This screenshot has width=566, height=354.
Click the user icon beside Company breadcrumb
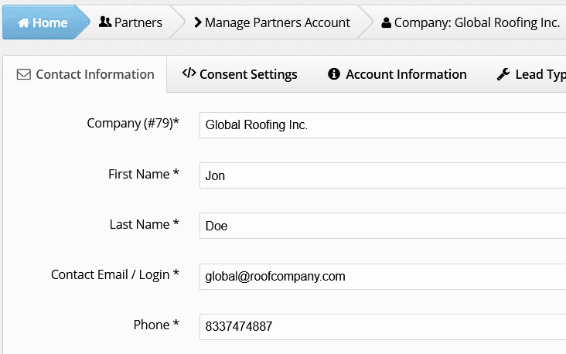(387, 22)
